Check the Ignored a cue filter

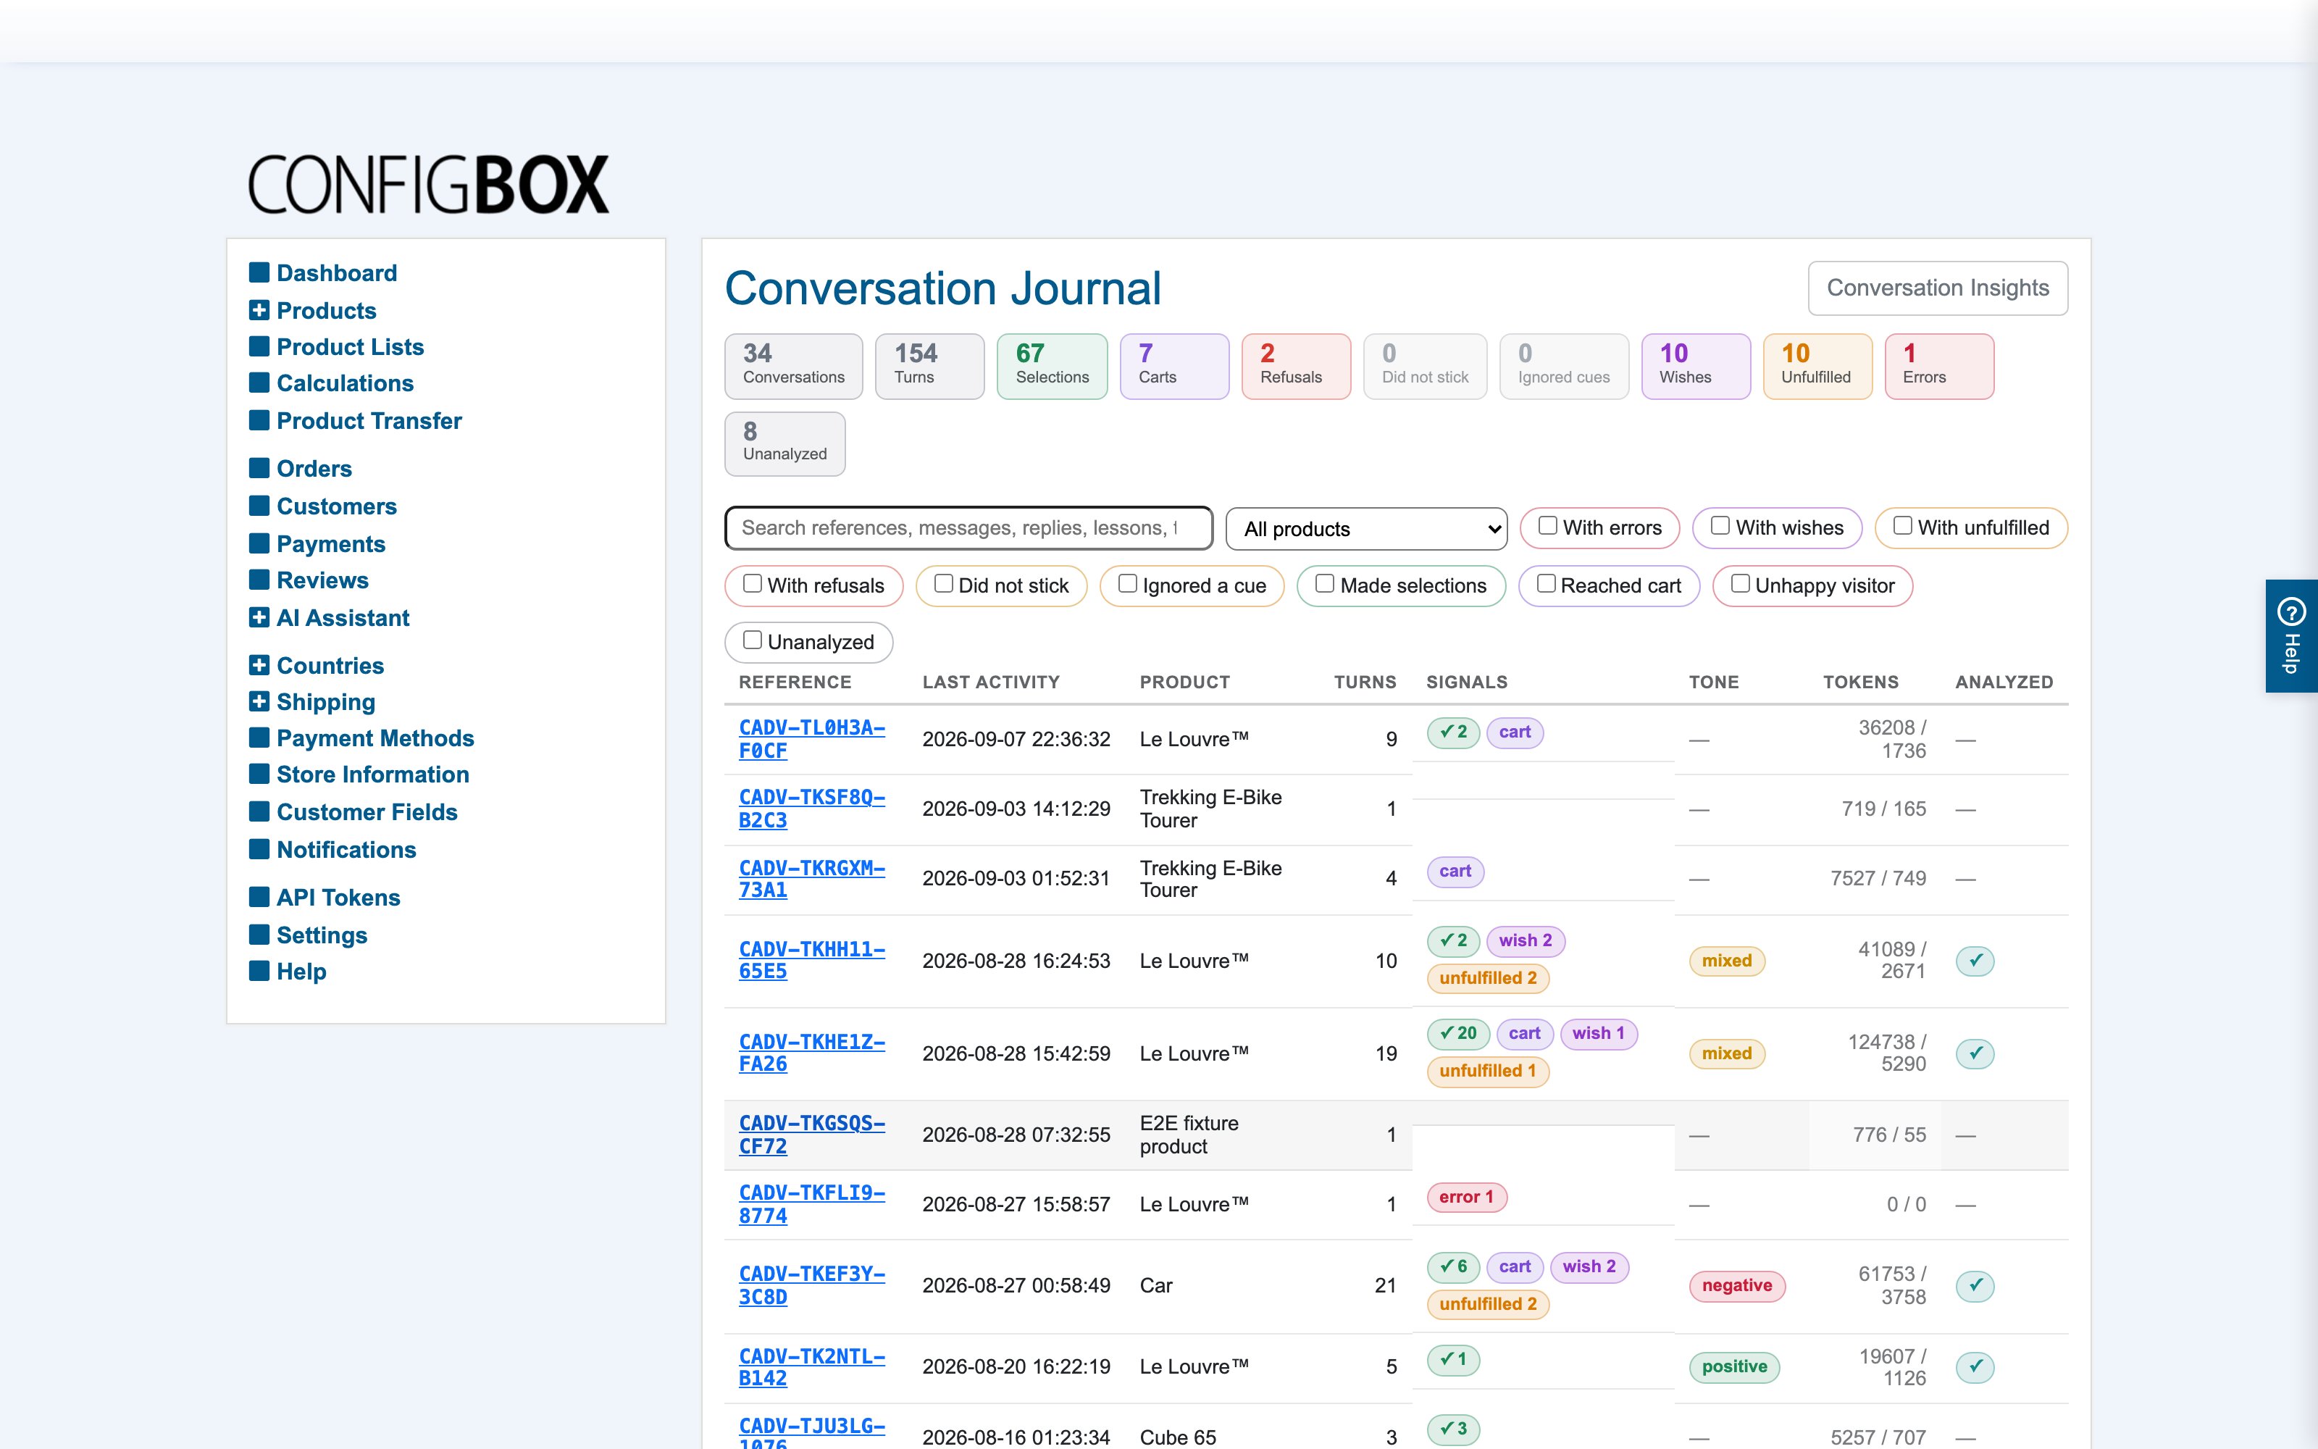point(1127,582)
